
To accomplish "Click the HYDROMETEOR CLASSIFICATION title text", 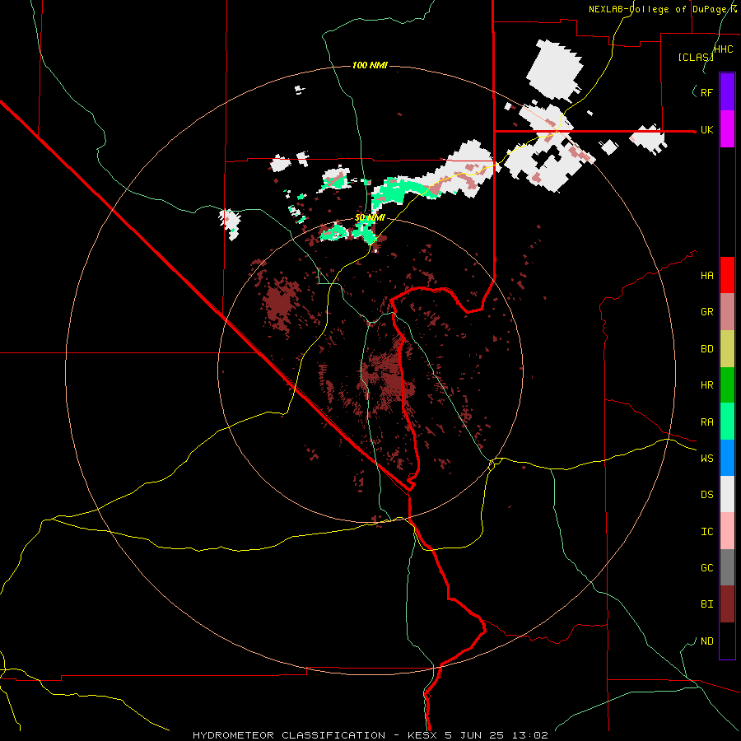I will point(289,735).
